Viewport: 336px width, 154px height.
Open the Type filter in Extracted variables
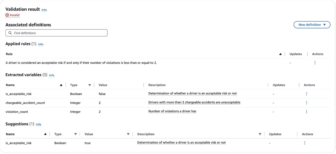(x=90, y=85)
